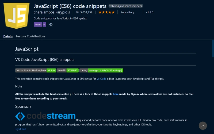Click the v1.8.0 version text in header
Viewport: 214px width, 134px height.
point(150,12)
